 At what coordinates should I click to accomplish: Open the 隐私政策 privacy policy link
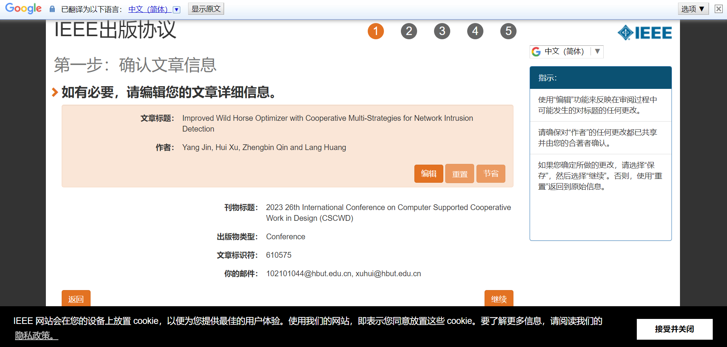coord(37,335)
